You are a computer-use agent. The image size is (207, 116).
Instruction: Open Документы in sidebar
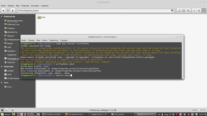11,32
